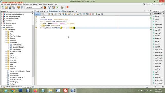Select the align-center palette item
The image size is (165, 93).
(158, 25)
